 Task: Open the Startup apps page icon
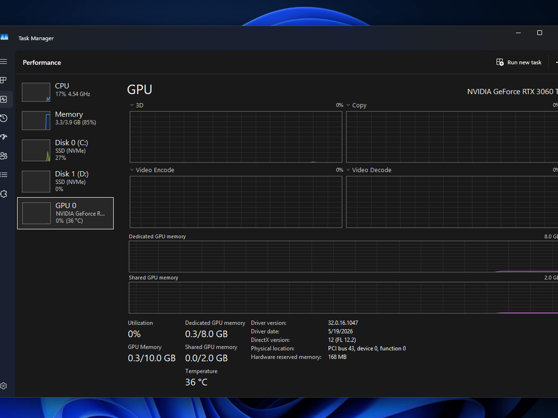(4, 137)
